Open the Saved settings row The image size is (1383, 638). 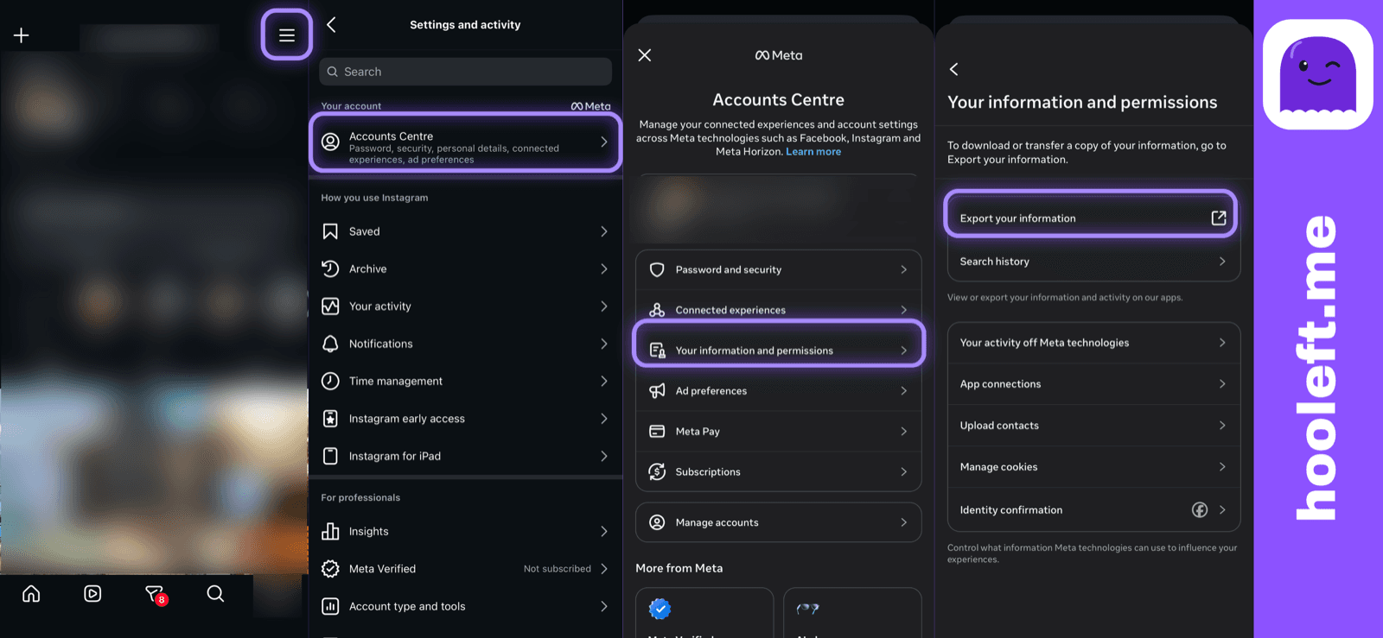point(466,231)
